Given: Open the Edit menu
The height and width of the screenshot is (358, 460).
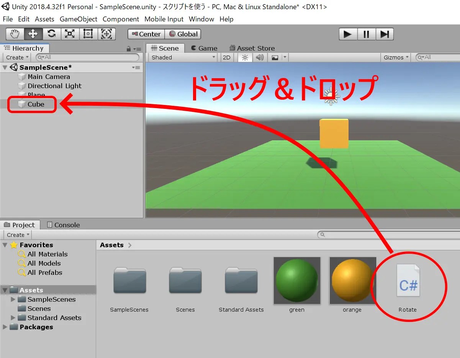Looking at the screenshot, I should pos(24,19).
